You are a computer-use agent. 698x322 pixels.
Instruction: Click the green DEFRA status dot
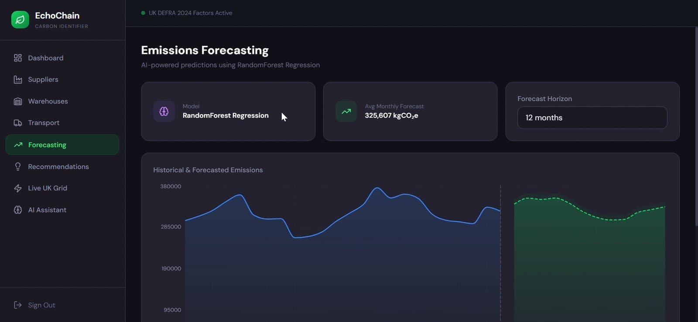tap(143, 13)
